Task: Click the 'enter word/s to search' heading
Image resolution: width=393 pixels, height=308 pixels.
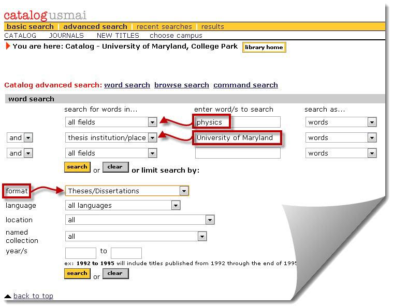Action: (234, 110)
